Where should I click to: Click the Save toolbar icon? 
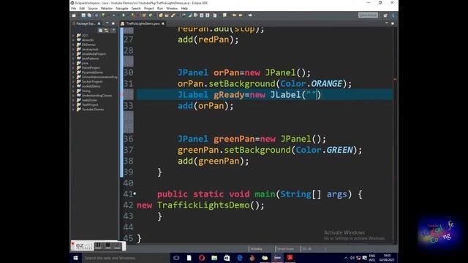(83, 15)
